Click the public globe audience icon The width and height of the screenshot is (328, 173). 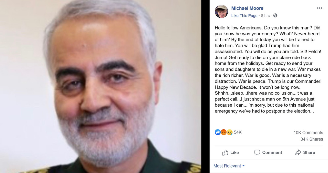click(x=275, y=16)
